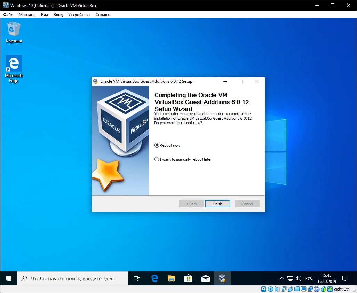The height and width of the screenshot is (293, 357).
Task: Click the display monitor indicator in the VirtualBox status bar
Action: 303,289
